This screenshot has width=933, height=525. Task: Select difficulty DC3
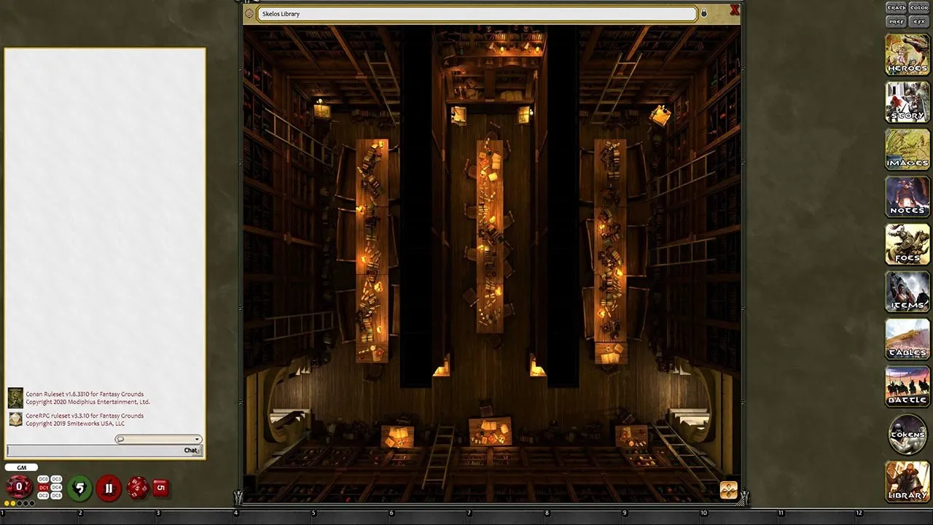(x=56, y=479)
